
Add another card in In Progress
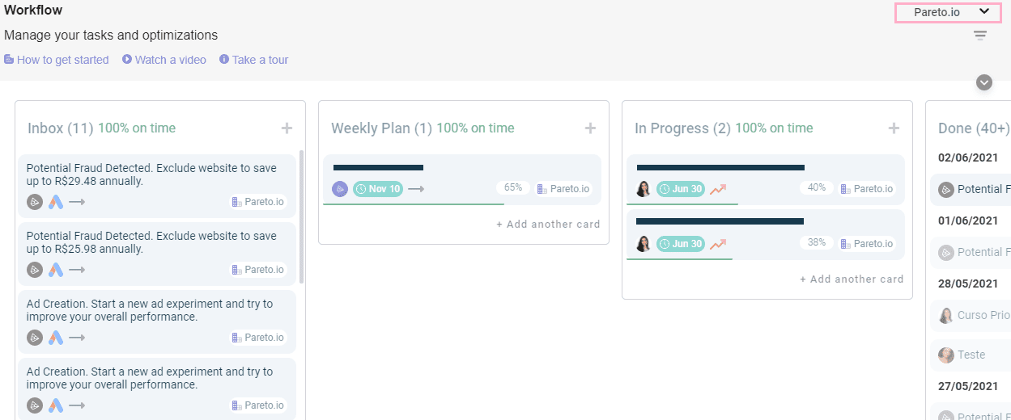point(852,279)
